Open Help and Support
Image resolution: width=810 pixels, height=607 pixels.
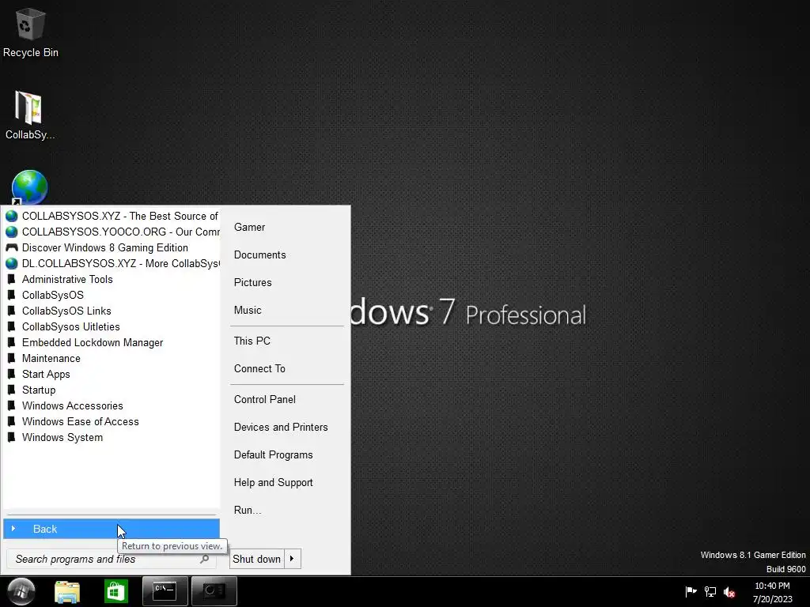(x=286, y=483)
